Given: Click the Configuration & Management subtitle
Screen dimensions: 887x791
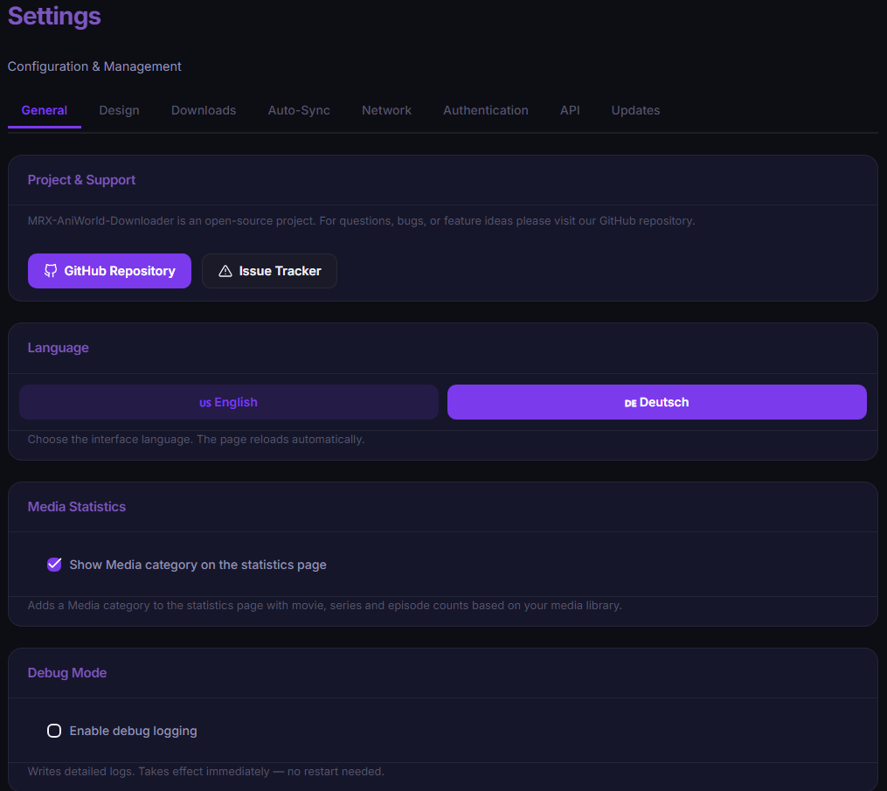Looking at the screenshot, I should click(x=94, y=66).
